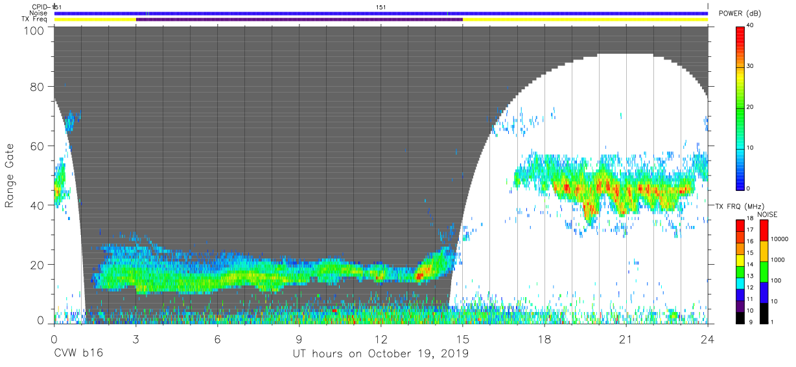Viewport: 796px width, 367px height.
Task: Select the red 17-18 MHz frequency swatch
Action: pos(740,225)
